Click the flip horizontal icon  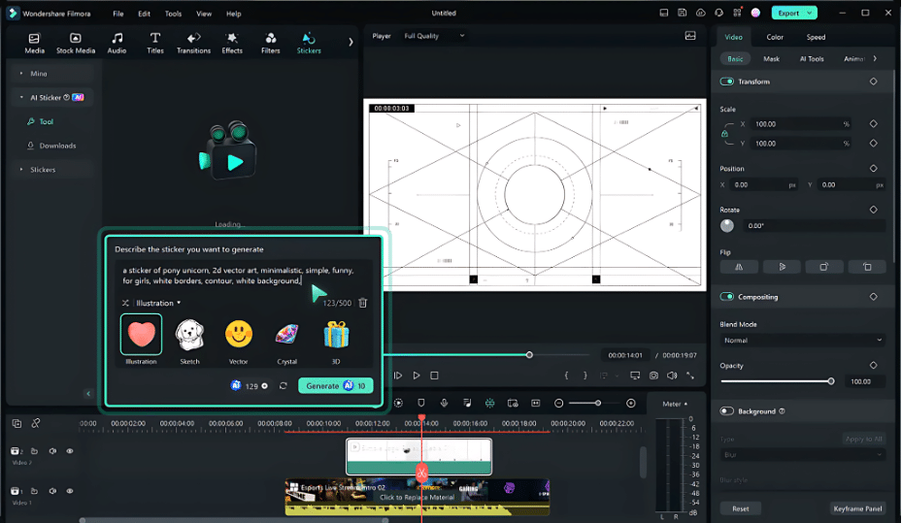click(739, 266)
